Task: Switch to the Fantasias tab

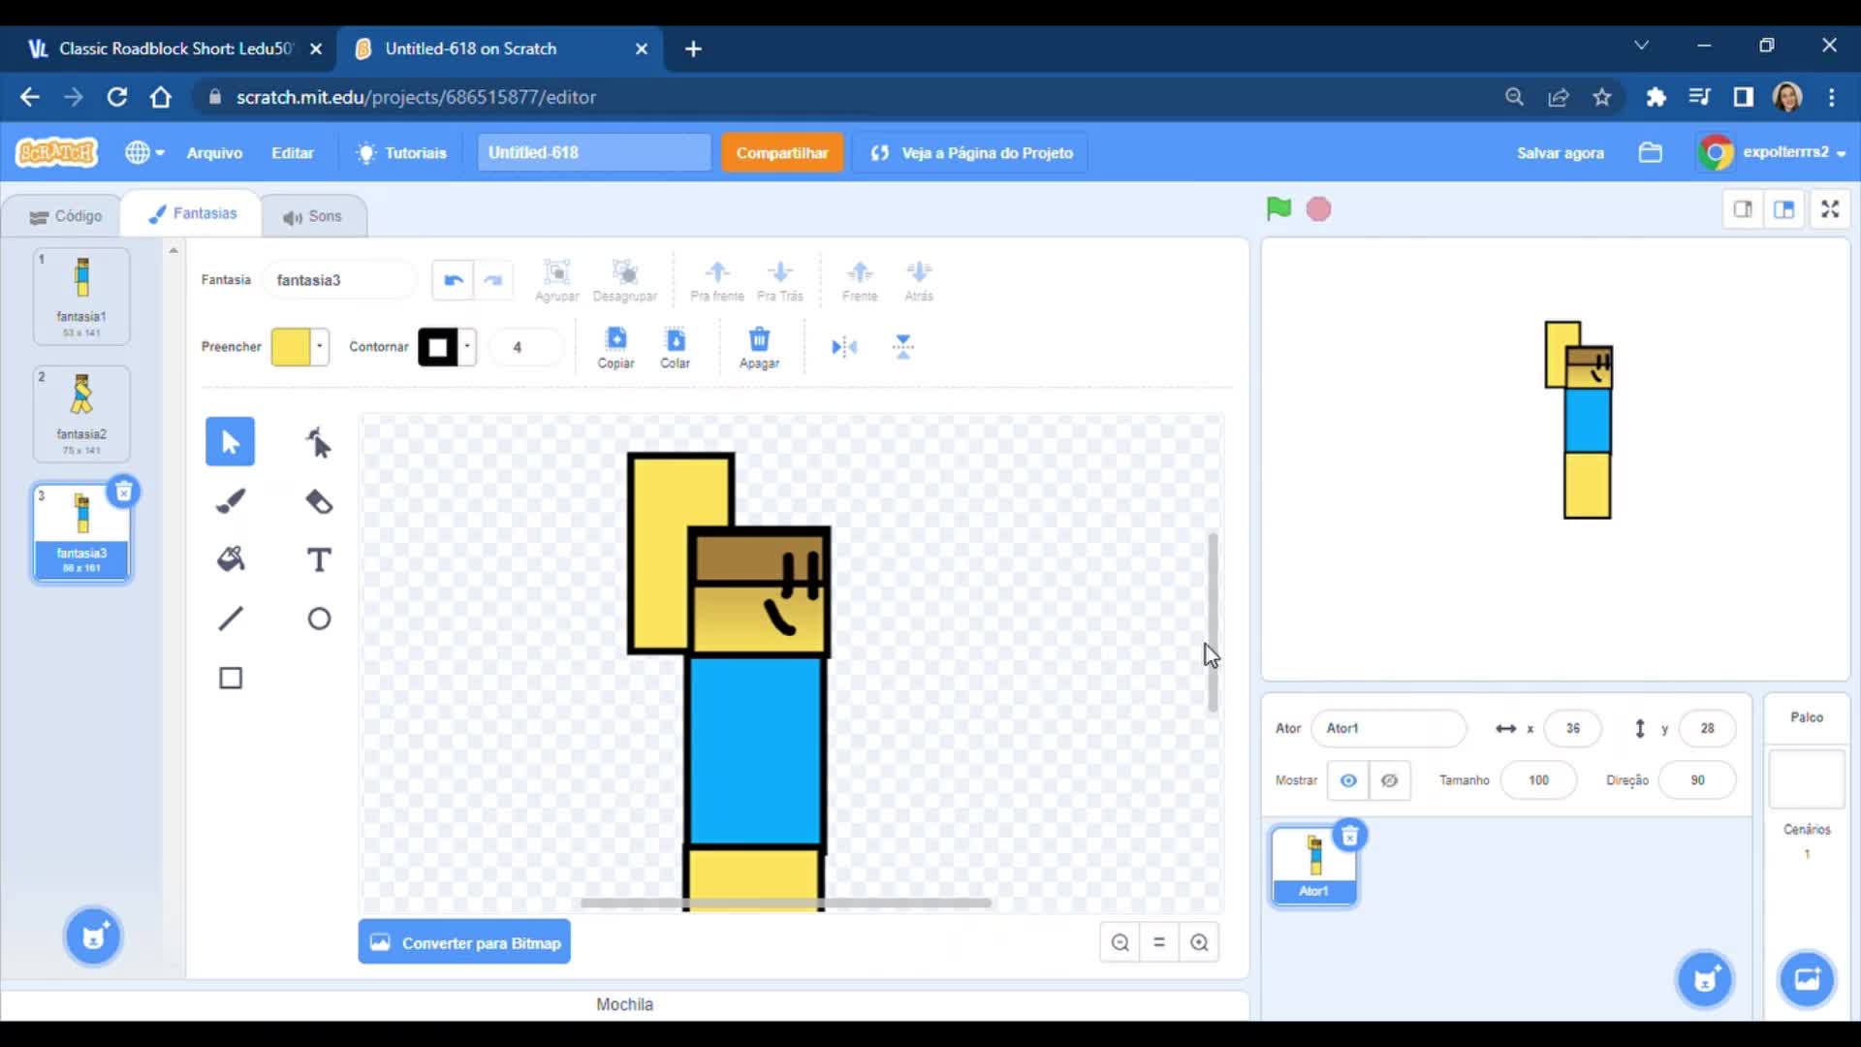Action: point(192,214)
